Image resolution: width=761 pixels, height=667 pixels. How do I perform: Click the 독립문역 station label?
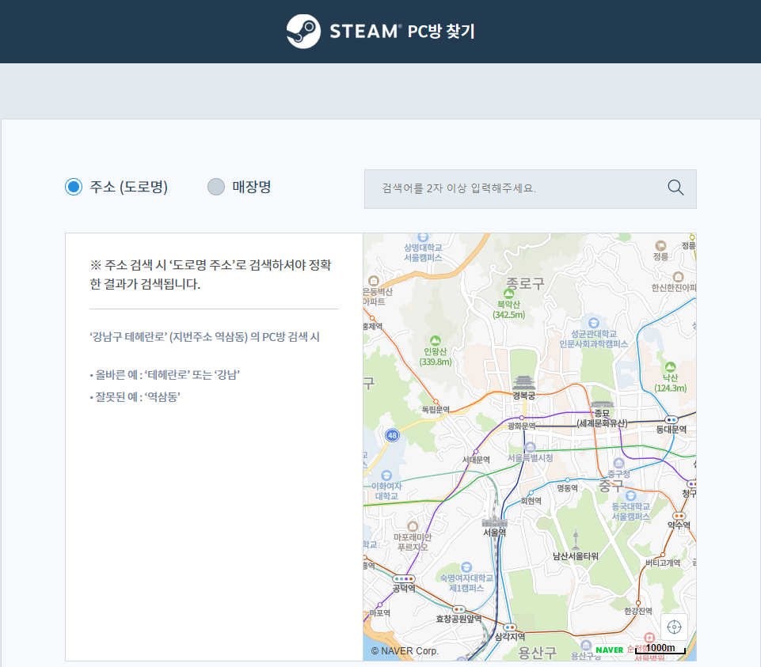[436, 410]
